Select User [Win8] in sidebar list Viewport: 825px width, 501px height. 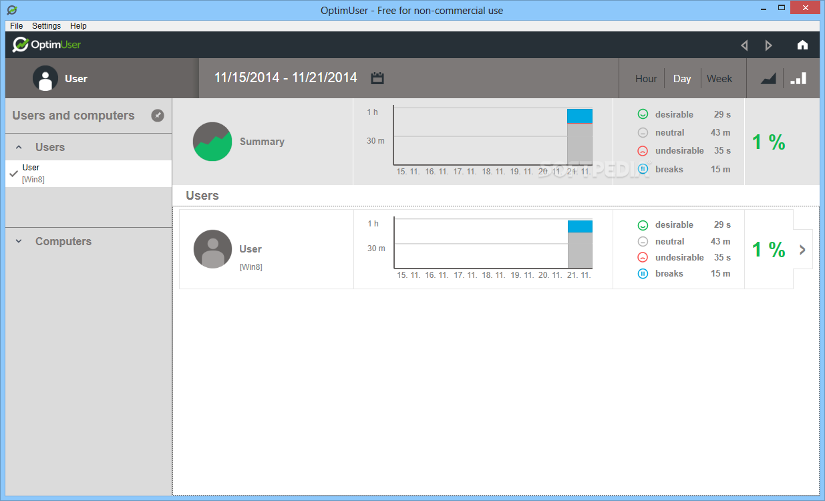pos(89,174)
